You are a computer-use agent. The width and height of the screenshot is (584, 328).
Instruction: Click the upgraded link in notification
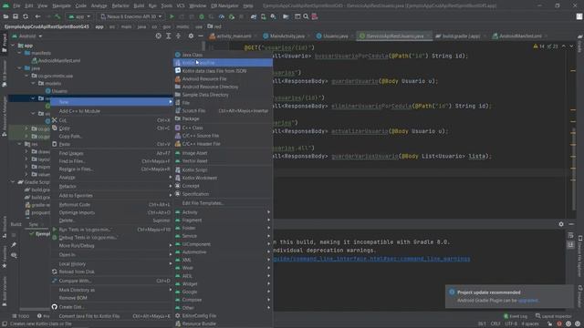(x=527, y=300)
